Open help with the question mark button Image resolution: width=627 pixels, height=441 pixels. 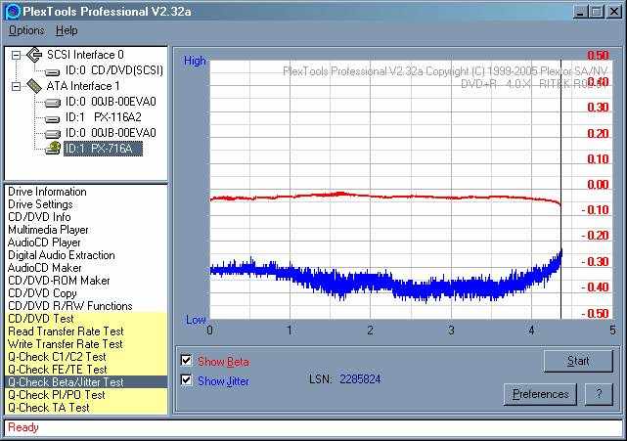[x=598, y=394]
